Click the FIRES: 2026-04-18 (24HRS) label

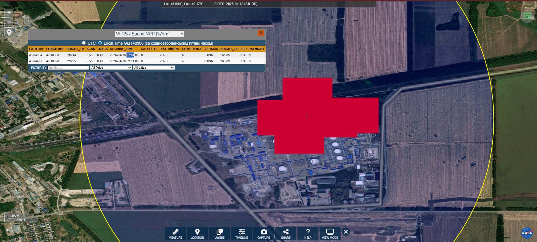coord(236,4)
